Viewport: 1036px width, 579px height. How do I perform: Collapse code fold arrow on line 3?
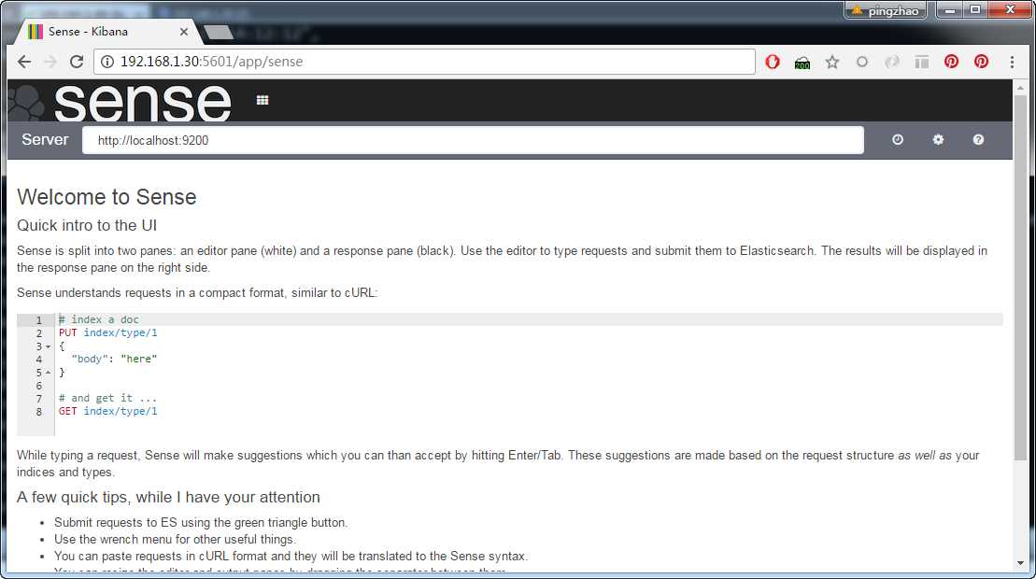pos(49,346)
